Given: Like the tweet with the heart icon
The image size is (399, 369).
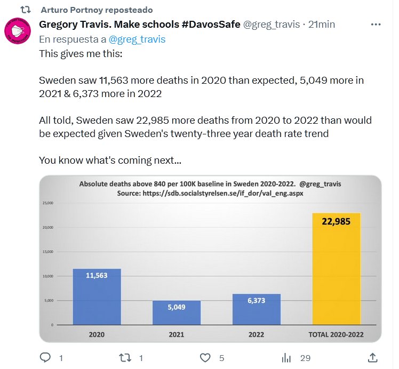Looking at the screenshot, I should click(x=205, y=358).
